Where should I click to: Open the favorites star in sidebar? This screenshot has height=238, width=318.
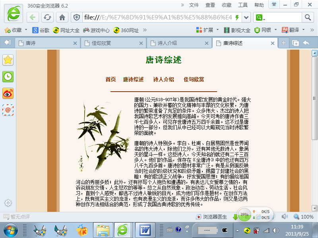point(8,60)
